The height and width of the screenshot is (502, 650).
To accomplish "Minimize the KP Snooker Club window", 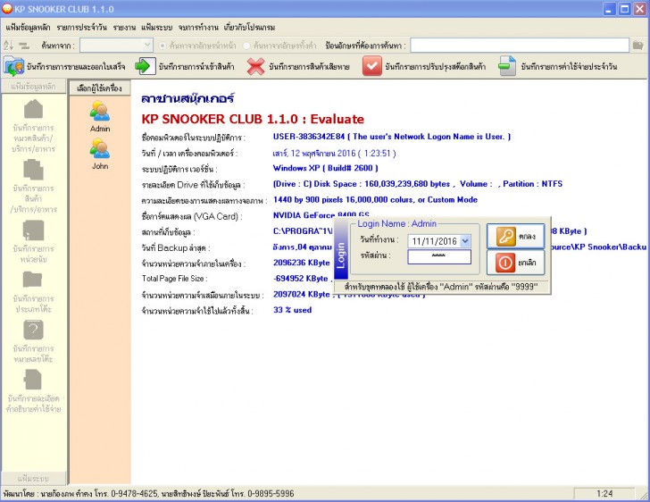I will pyautogui.click(x=609, y=9).
